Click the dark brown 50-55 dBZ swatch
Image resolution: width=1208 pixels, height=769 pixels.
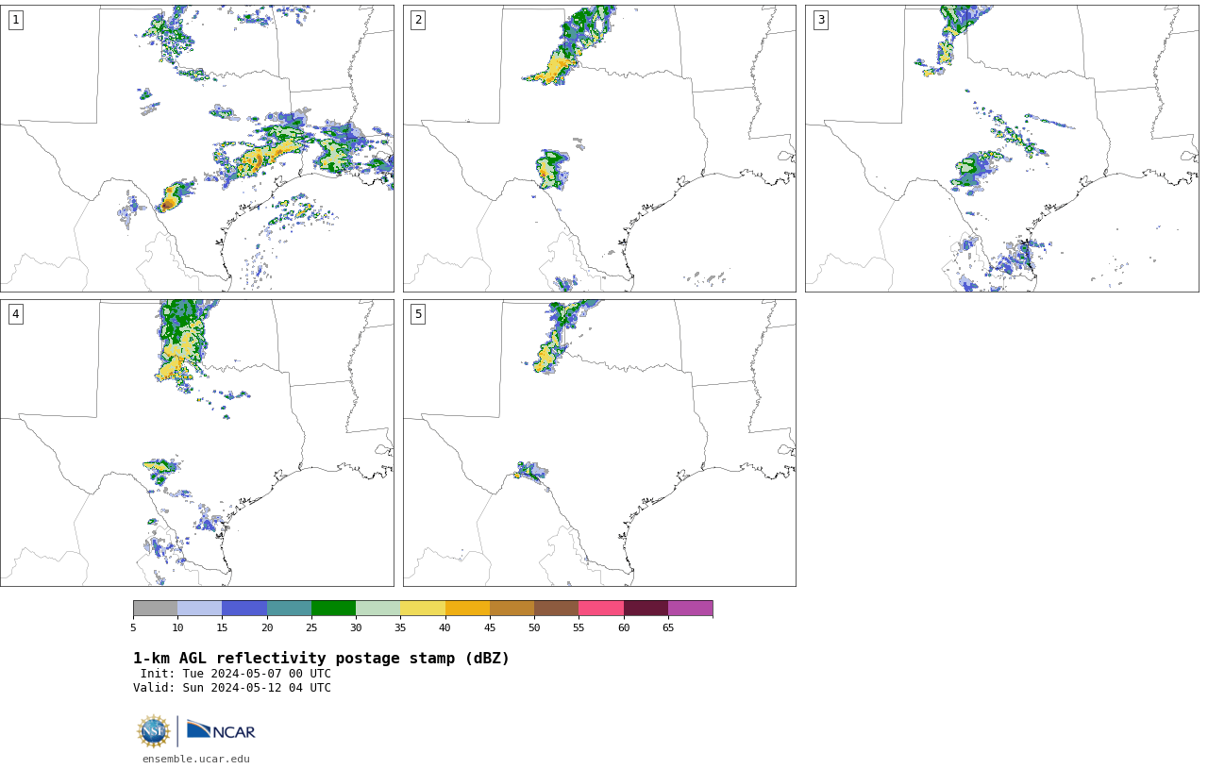557,608
